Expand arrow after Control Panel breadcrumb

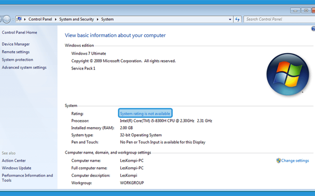(56, 19)
